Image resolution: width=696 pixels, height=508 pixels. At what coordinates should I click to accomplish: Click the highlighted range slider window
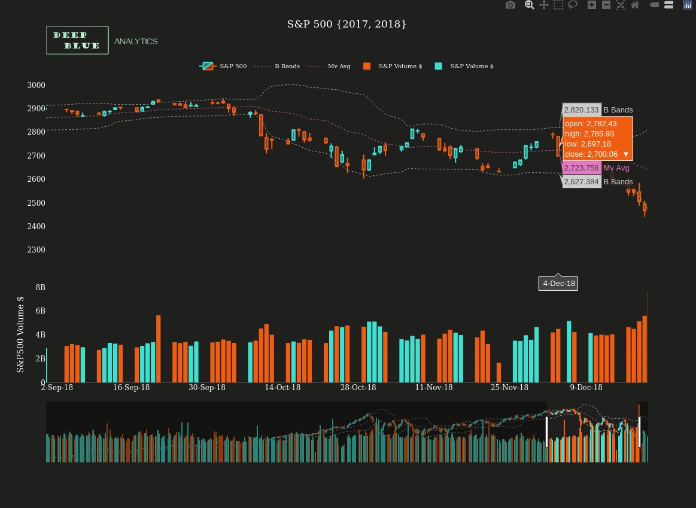click(593, 431)
